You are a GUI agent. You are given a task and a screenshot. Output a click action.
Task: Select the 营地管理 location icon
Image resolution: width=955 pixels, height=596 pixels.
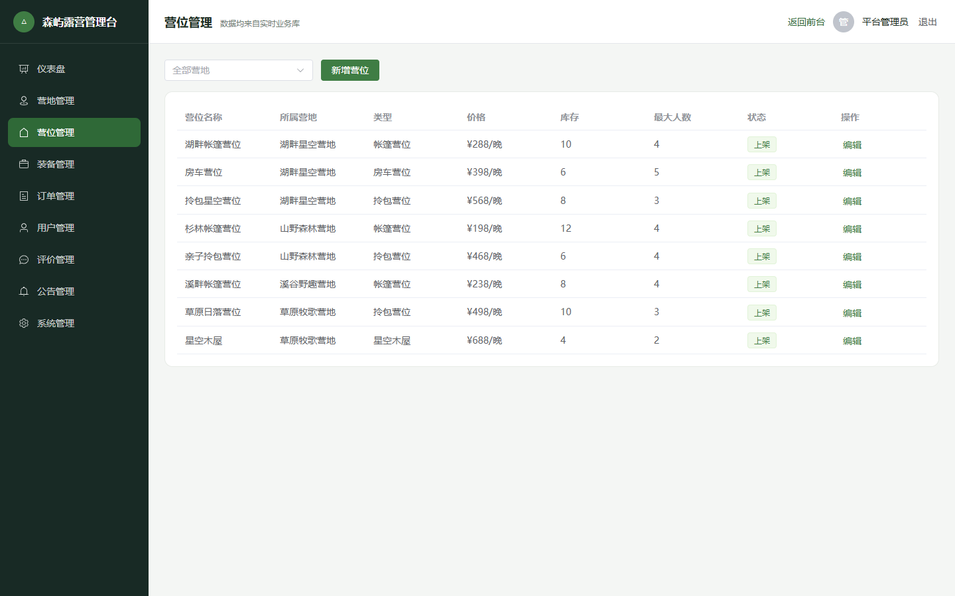[24, 101]
